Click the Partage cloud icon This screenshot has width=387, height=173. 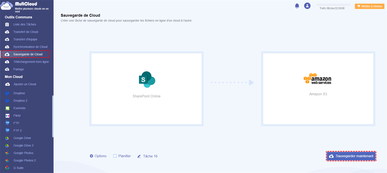click(x=7, y=69)
